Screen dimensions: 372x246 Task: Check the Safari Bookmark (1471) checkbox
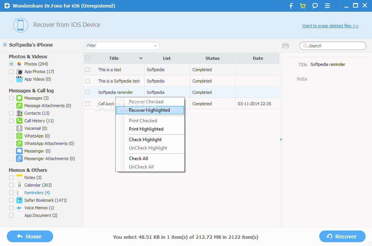coord(11,200)
